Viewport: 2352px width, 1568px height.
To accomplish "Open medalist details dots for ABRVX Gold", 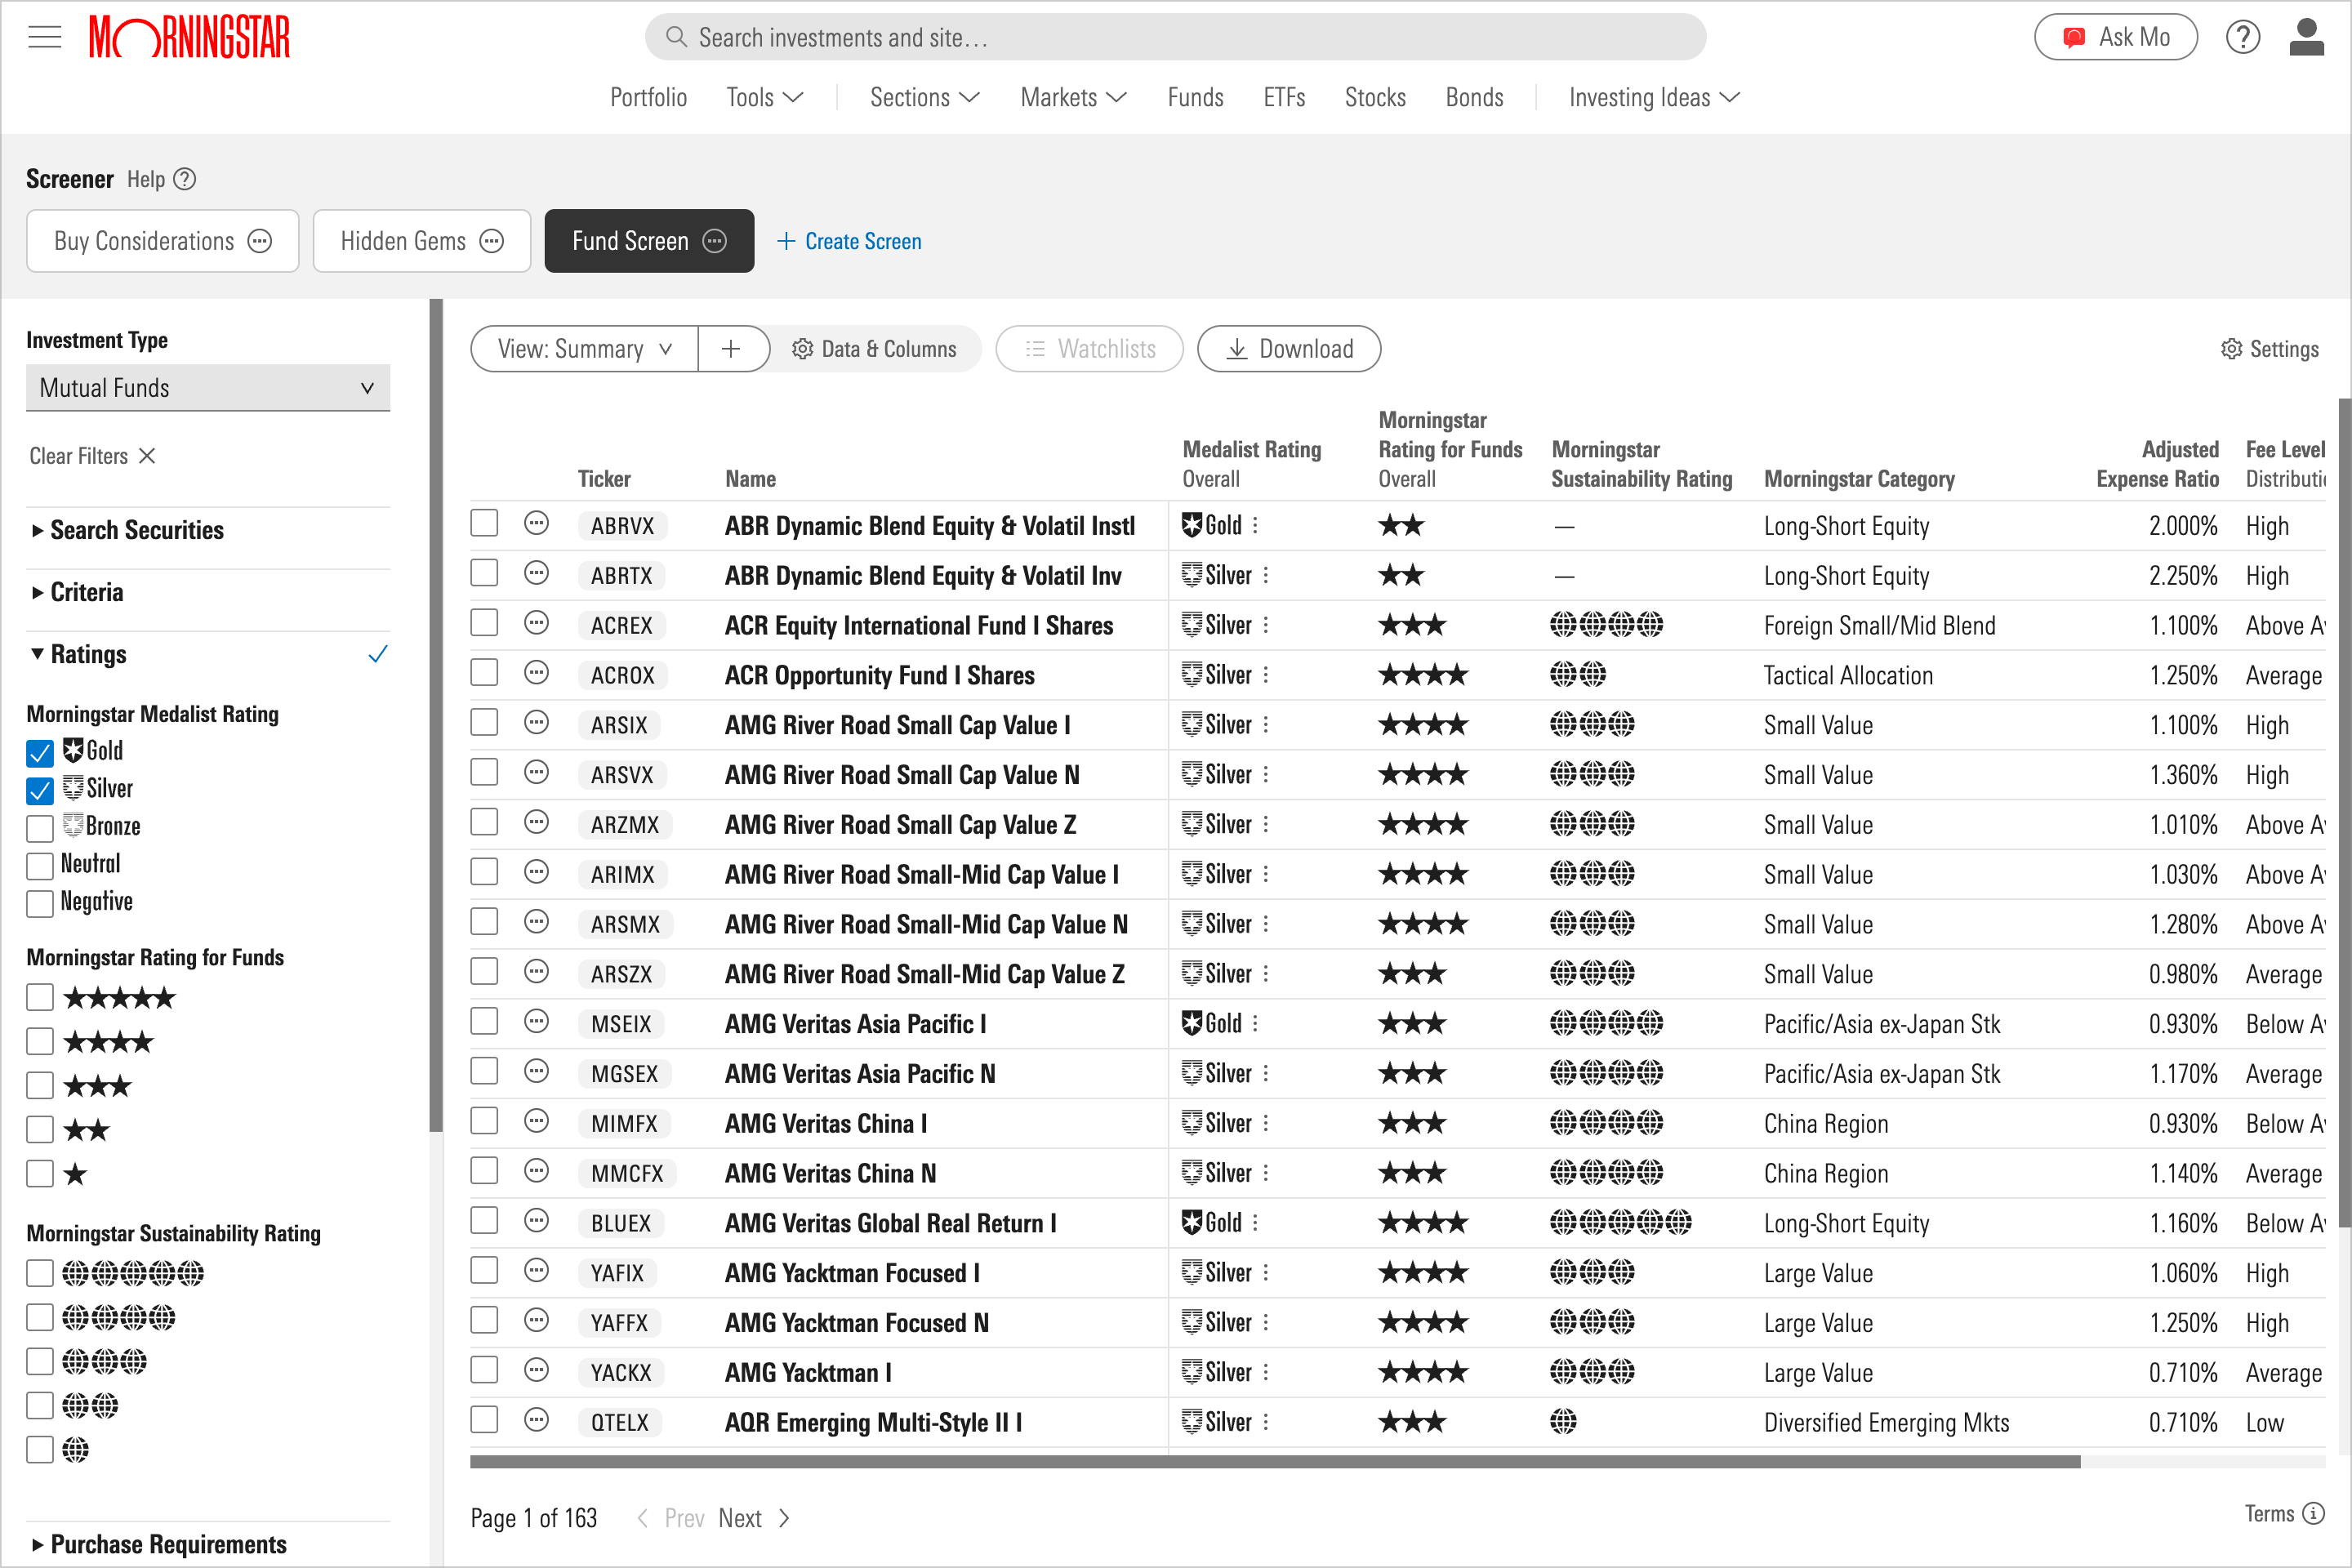I will tap(1255, 525).
